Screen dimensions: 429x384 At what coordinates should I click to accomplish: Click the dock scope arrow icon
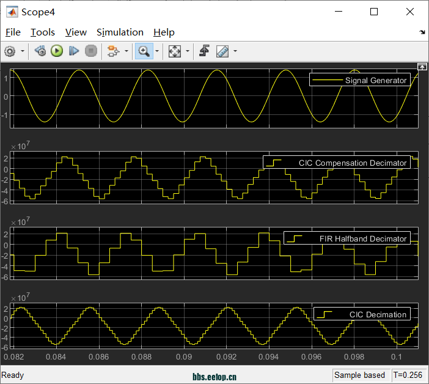(x=422, y=32)
